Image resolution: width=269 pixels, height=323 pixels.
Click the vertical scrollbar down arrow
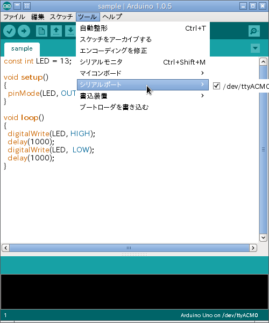[x=263, y=237]
